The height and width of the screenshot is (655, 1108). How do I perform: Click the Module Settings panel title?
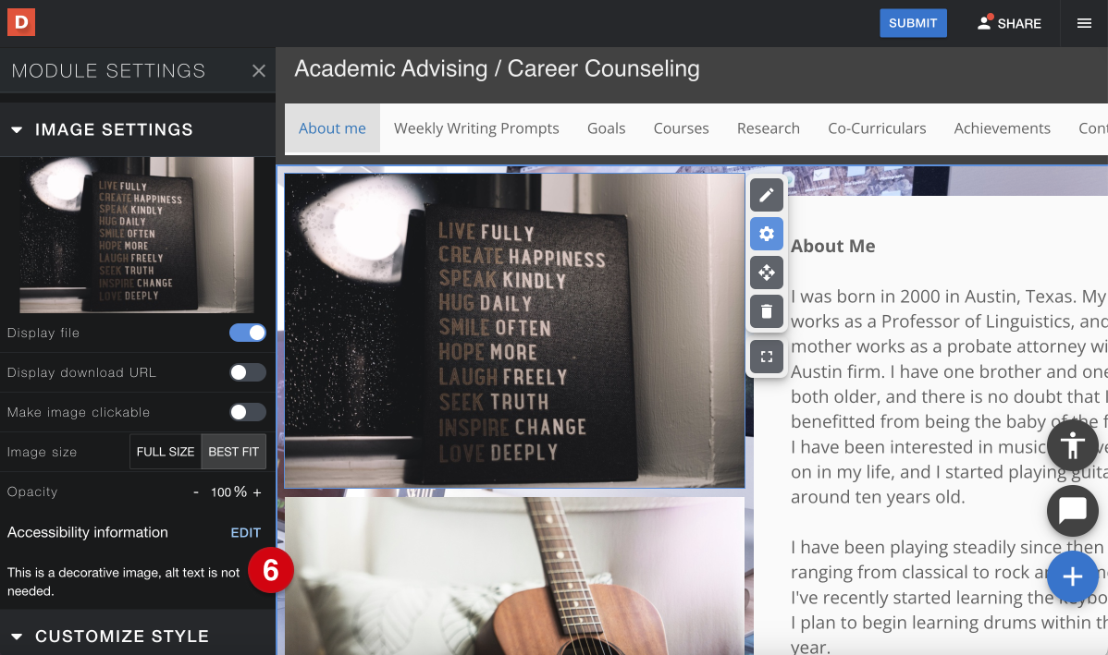[108, 70]
